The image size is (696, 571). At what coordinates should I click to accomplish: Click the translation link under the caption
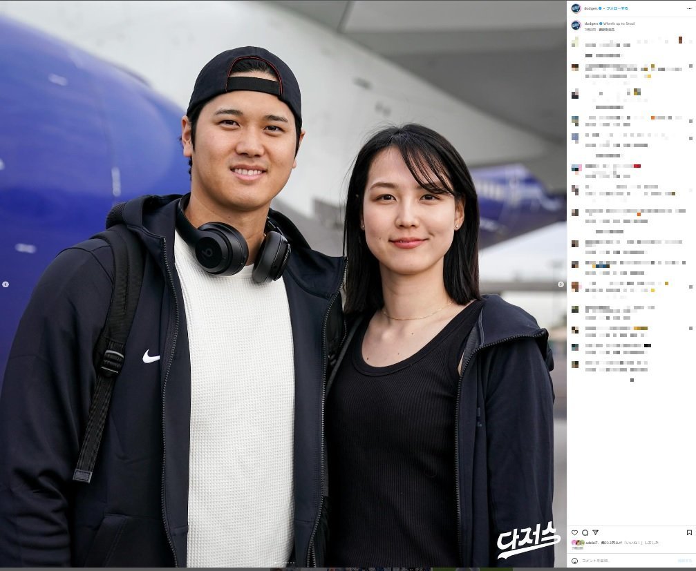click(x=606, y=30)
